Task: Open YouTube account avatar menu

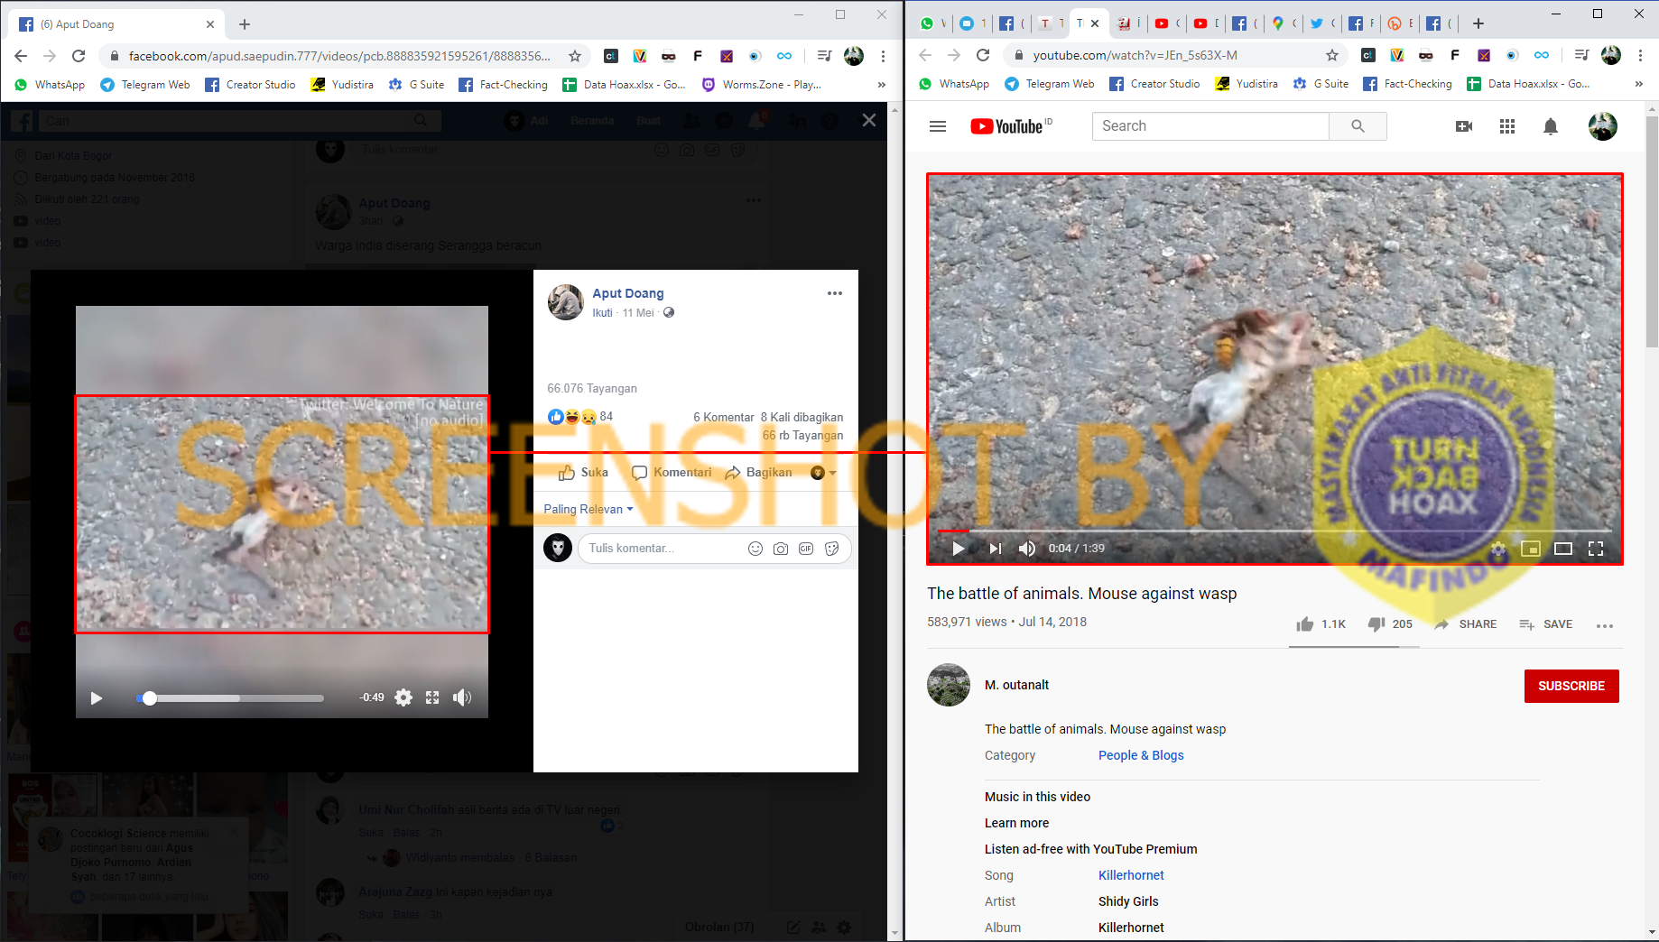Action: click(x=1603, y=126)
